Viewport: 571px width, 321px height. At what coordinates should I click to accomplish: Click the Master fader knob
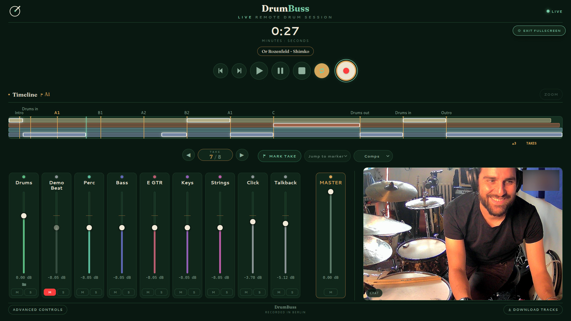click(x=331, y=192)
